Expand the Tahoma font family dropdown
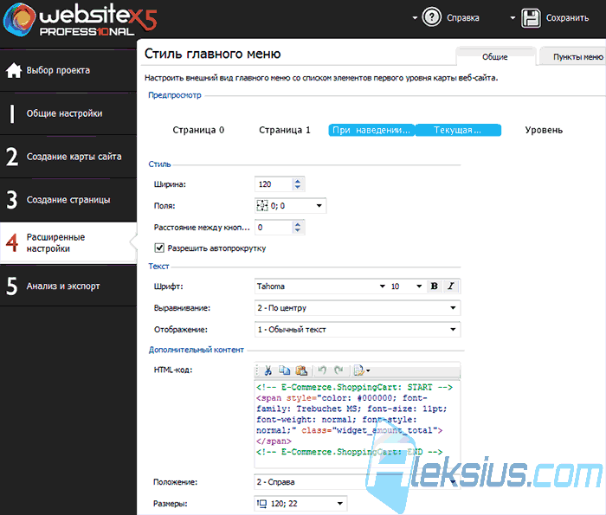The width and height of the screenshot is (606, 515). (382, 286)
